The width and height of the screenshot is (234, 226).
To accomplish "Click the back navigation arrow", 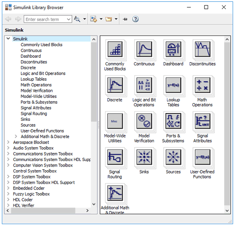I will [x=8, y=19].
